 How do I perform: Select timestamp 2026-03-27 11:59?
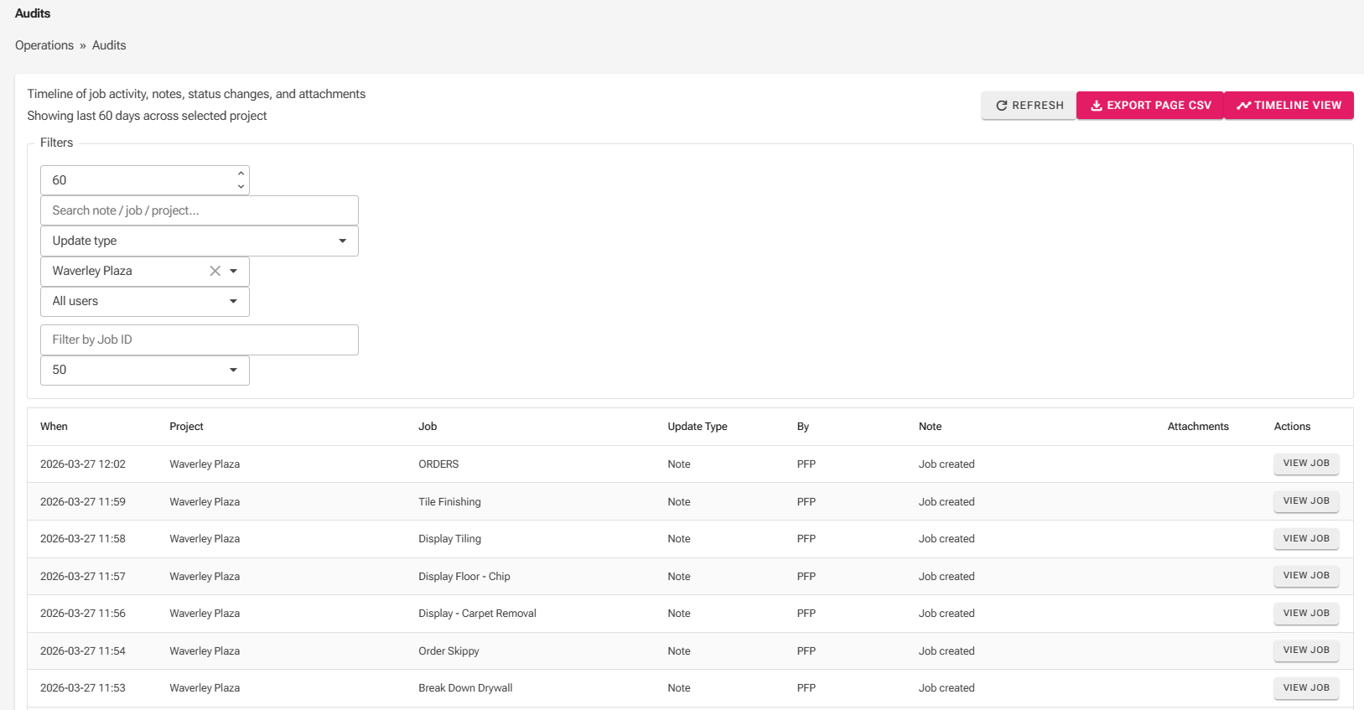(x=83, y=502)
